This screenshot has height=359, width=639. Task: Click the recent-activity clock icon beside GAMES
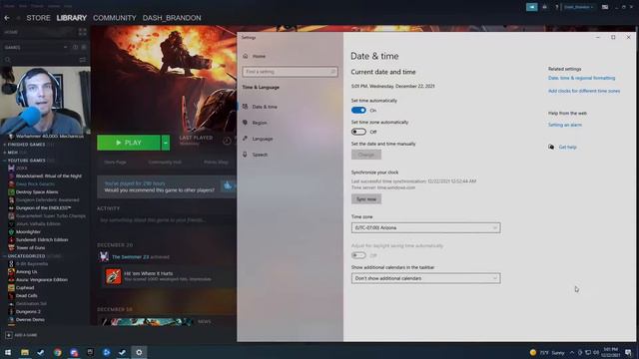[76, 47]
